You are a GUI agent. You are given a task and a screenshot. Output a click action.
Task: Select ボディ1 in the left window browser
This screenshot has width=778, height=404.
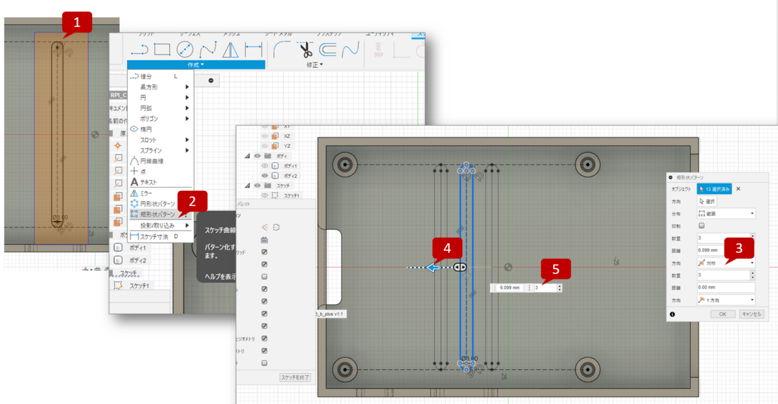[x=136, y=248]
